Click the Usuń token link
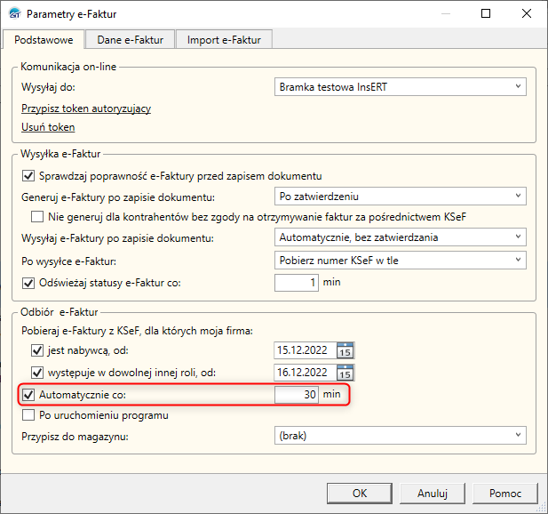 coord(48,127)
